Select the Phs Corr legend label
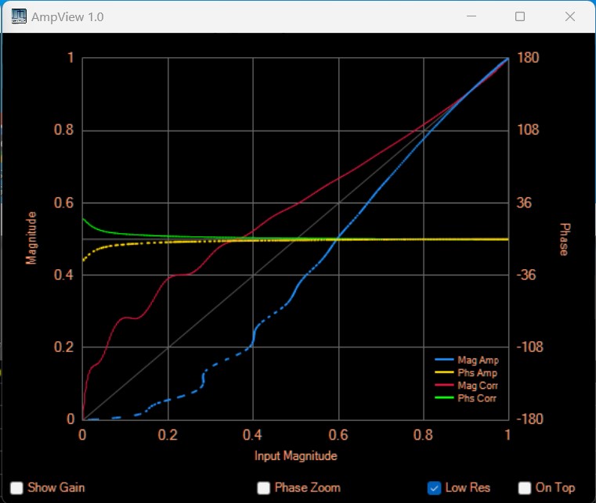This screenshot has height=503, width=596. click(x=478, y=398)
